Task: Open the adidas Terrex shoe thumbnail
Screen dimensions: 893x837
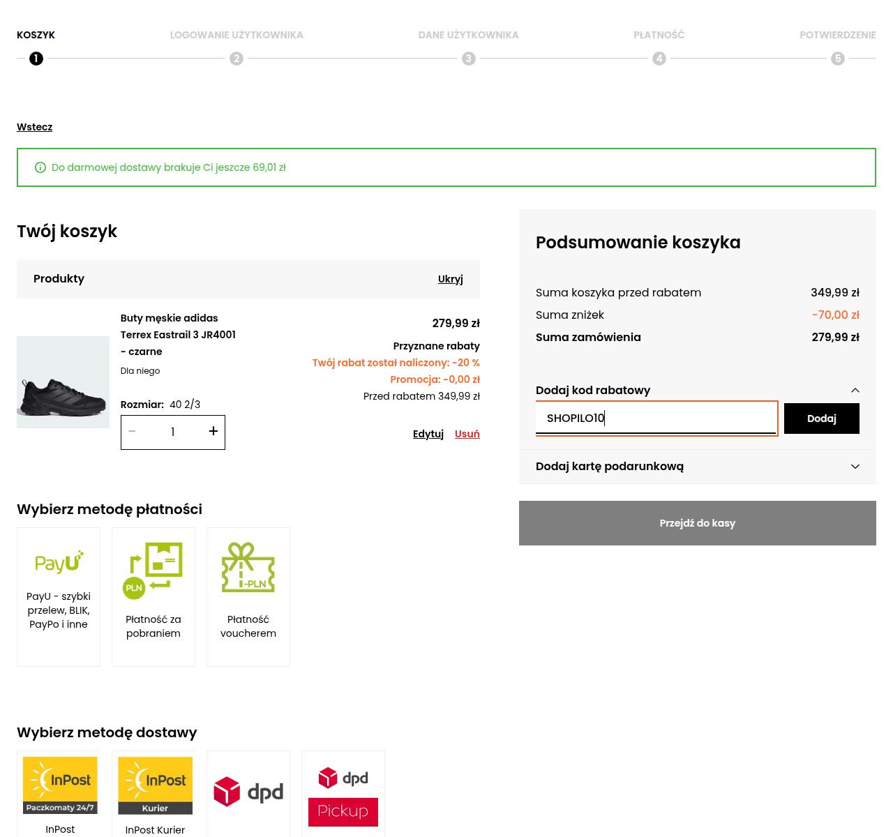Action: pos(63,382)
